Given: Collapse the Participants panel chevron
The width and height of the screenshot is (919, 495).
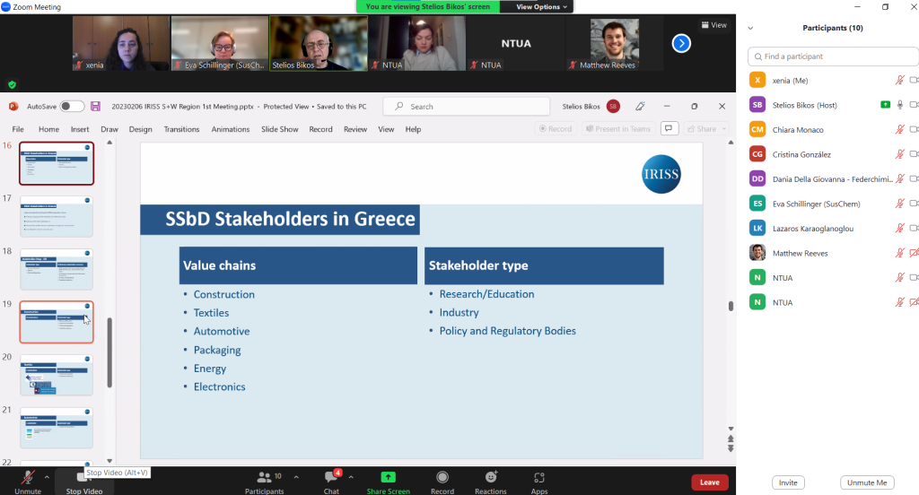Looking at the screenshot, I should (x=750, y=28).
